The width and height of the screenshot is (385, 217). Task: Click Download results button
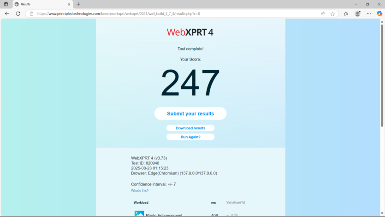(x=190, y=128)
